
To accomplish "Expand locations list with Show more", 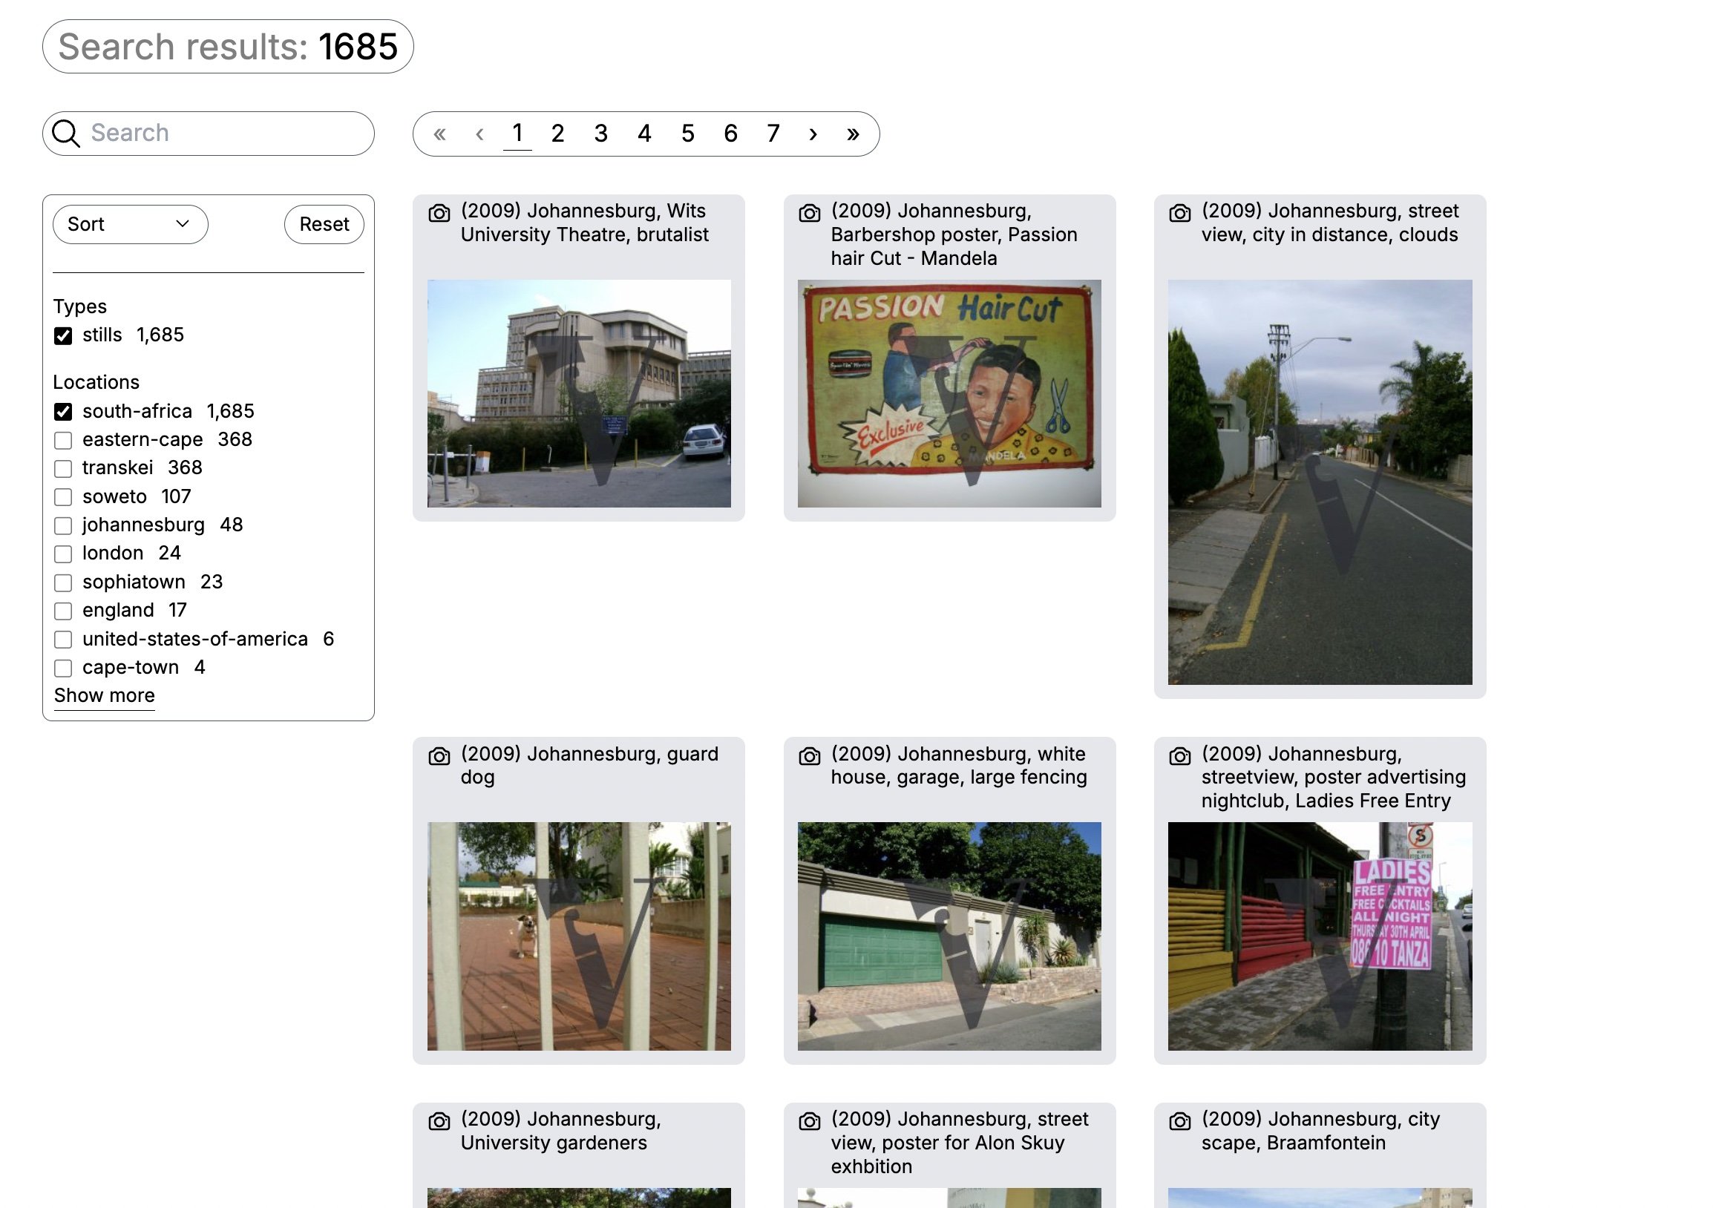I will (105, 696).
